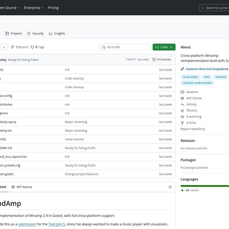Screen dimensions: 229x229
Task: Follow the 'submission' link in README
Action: [x=27, y=224]
